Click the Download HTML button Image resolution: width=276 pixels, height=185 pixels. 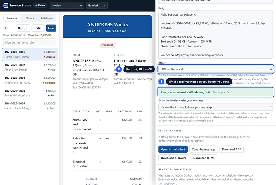click(x=204, y=158)
